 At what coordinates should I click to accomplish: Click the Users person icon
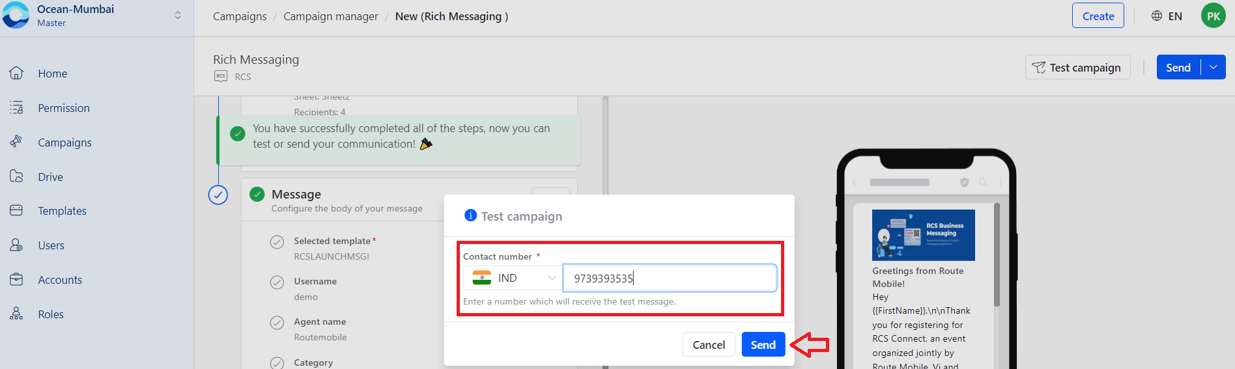[x=16, y=245]
